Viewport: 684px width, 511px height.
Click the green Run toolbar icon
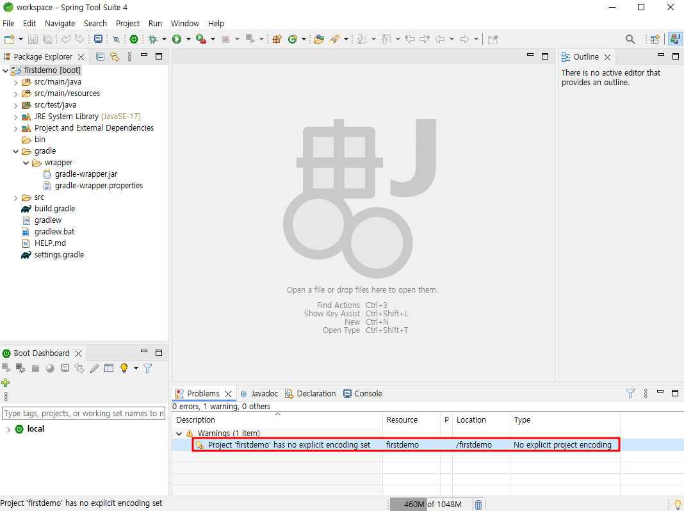click(177, 39)
